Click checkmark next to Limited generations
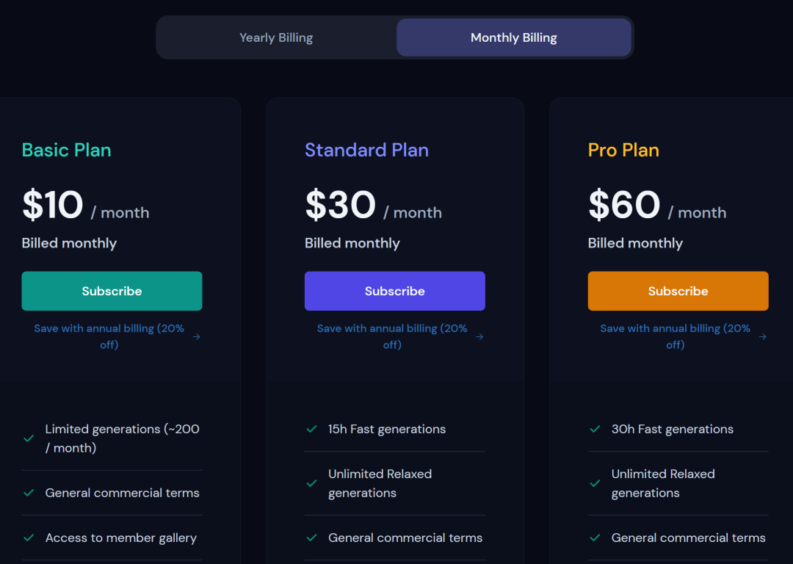This screenshot has width=793, height=564. coord(29,438)
